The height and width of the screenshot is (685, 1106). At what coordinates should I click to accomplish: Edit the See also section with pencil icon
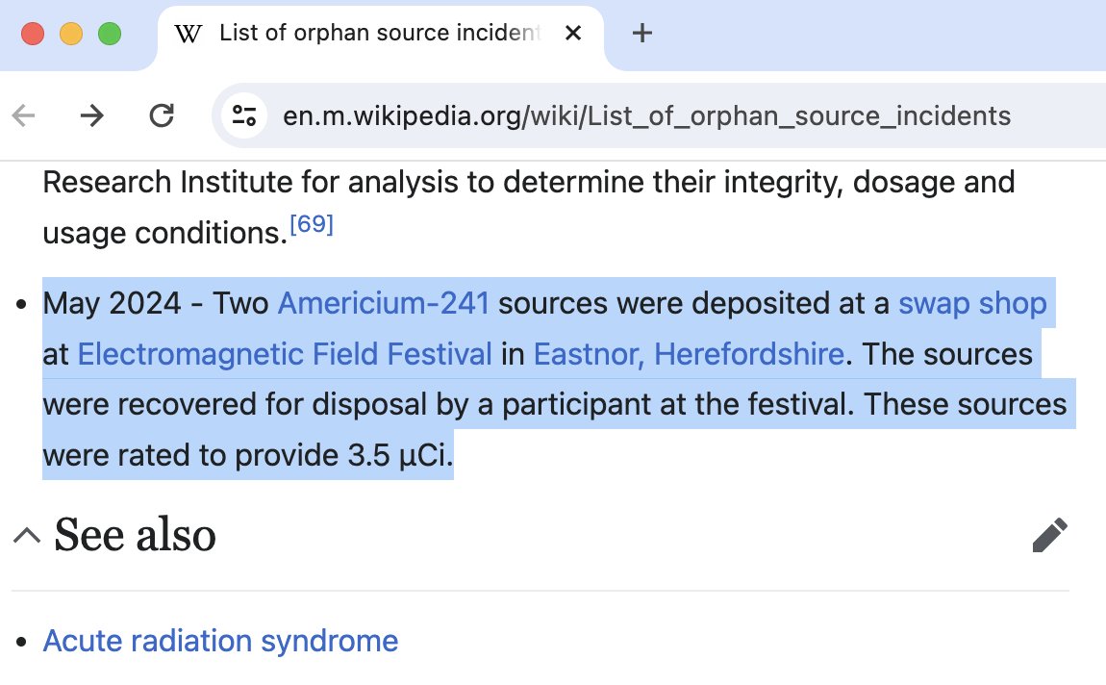pyautogui.click(x=1049, y=535)
